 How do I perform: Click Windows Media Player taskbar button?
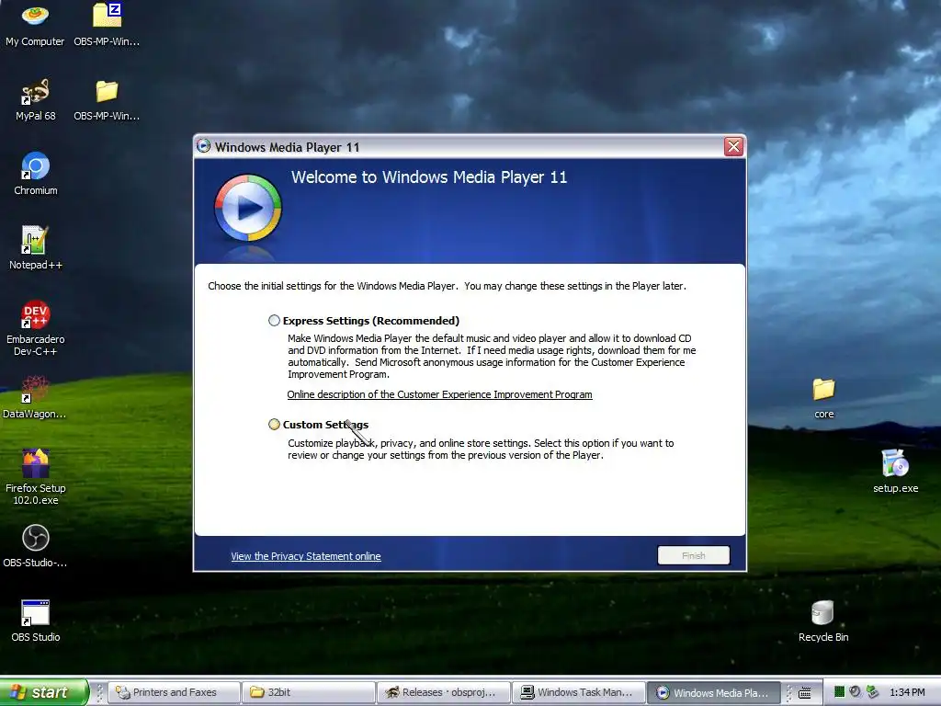tap(713, 692)
